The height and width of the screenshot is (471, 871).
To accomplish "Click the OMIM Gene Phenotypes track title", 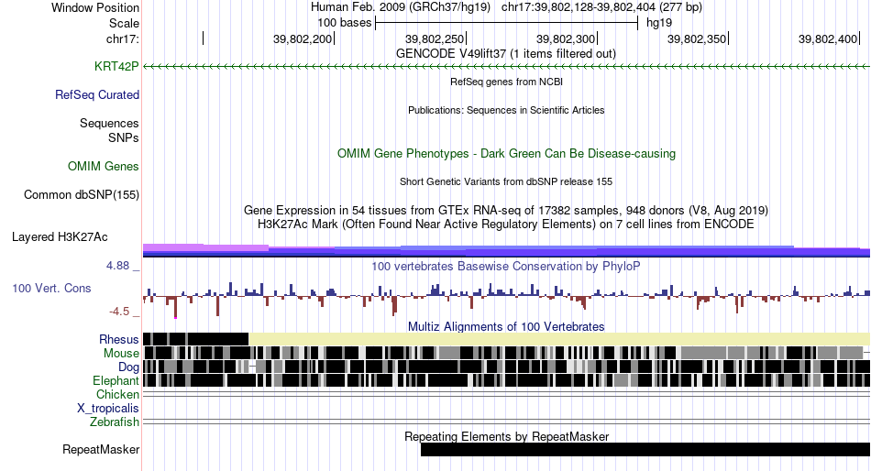I will click(x=506, y=153).
